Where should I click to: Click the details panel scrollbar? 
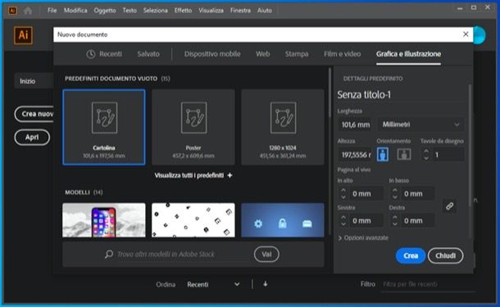(x=470, y=147)
